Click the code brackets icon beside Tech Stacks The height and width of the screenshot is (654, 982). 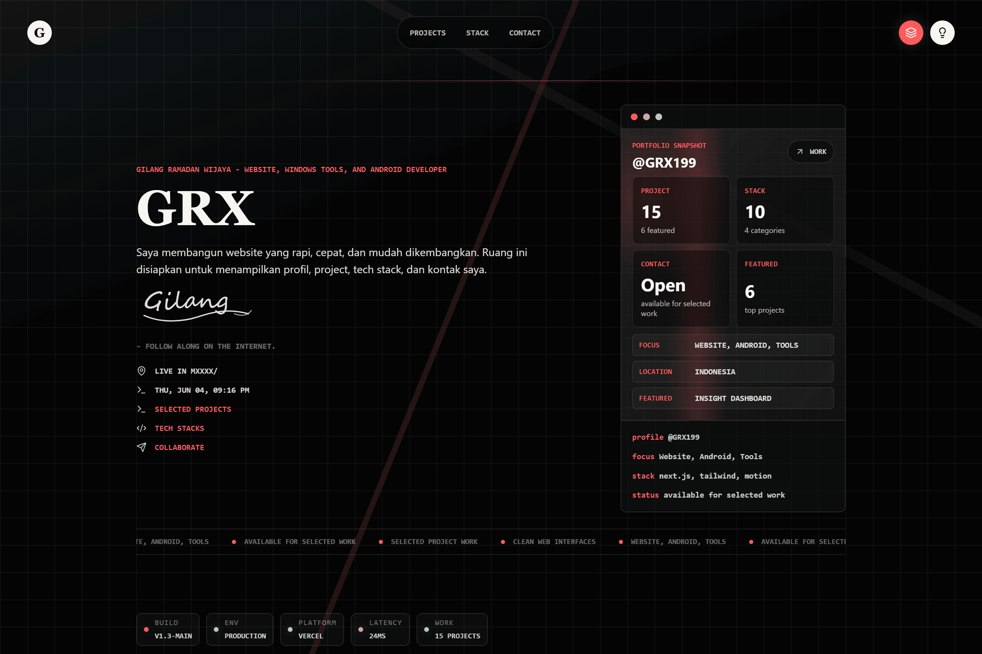click(x=142, y=428)
